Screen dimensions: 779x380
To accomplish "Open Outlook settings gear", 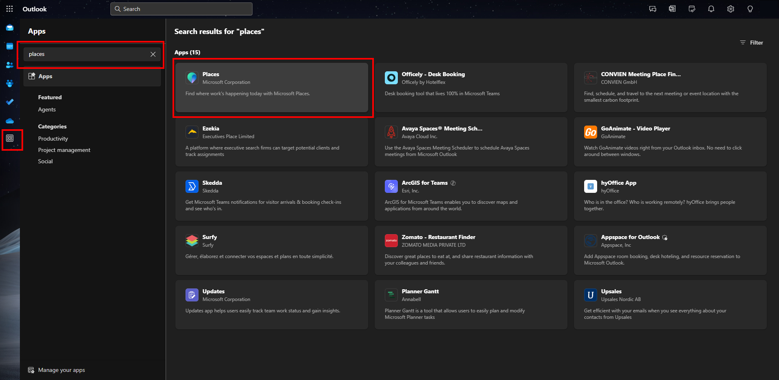I will tap(731, 9).
